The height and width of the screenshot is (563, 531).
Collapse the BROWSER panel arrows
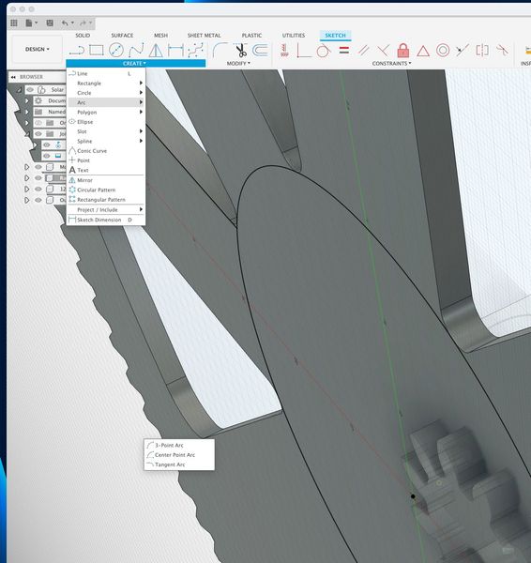(13, 77)
